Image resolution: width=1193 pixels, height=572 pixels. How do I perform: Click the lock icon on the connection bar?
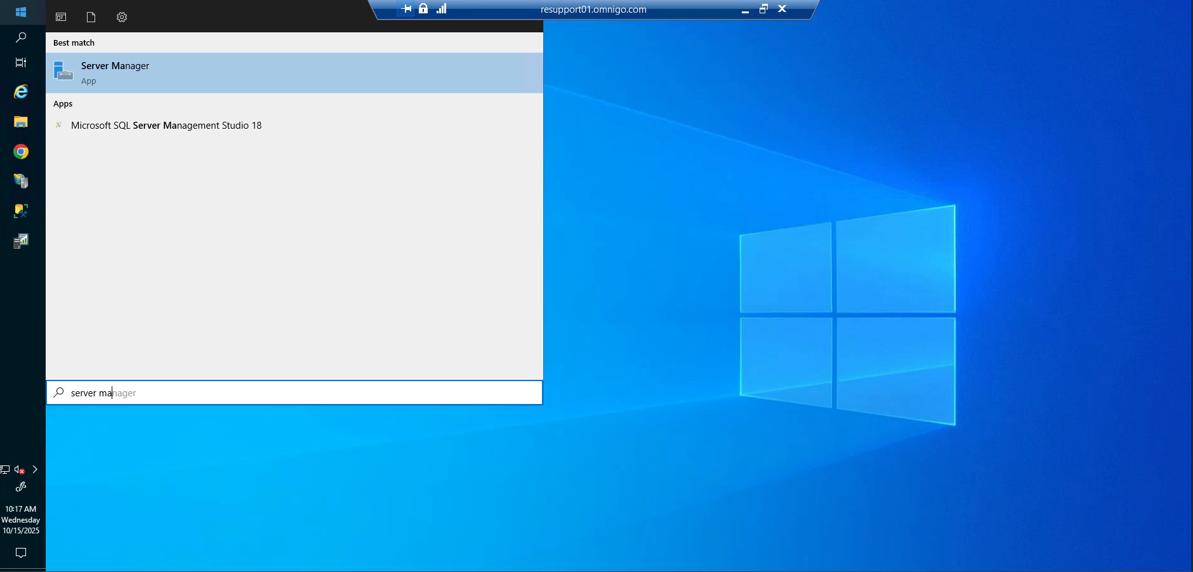(x=423, y=9)
